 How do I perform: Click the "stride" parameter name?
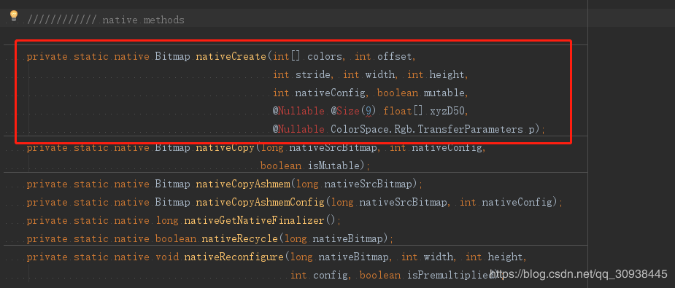coord(313,75)
